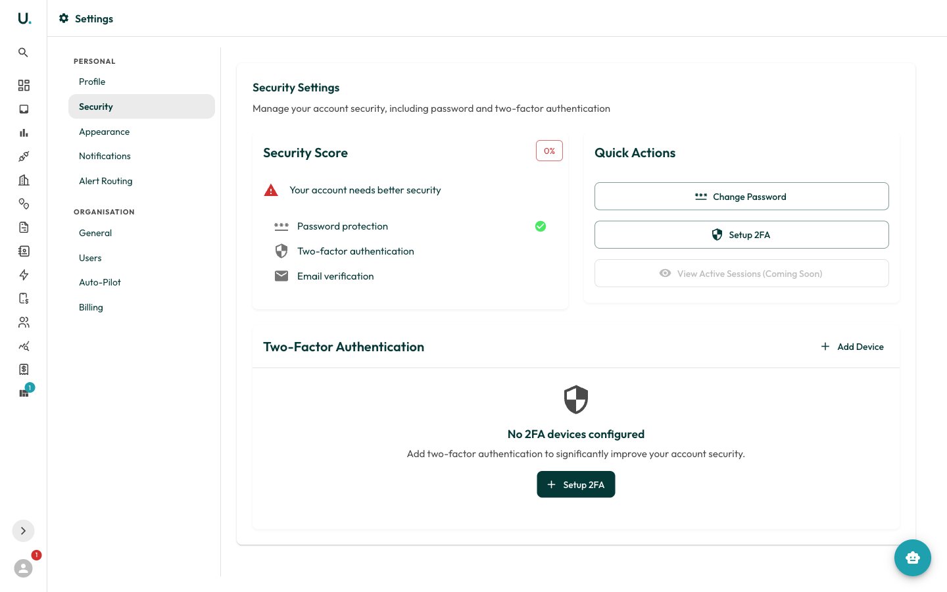Click Add Device in Two-Factor Authentication

click(852, 347)
